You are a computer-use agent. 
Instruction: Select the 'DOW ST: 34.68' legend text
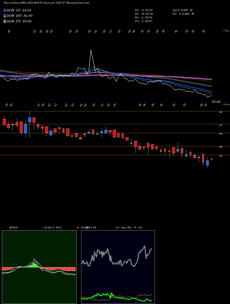[19, 10]
